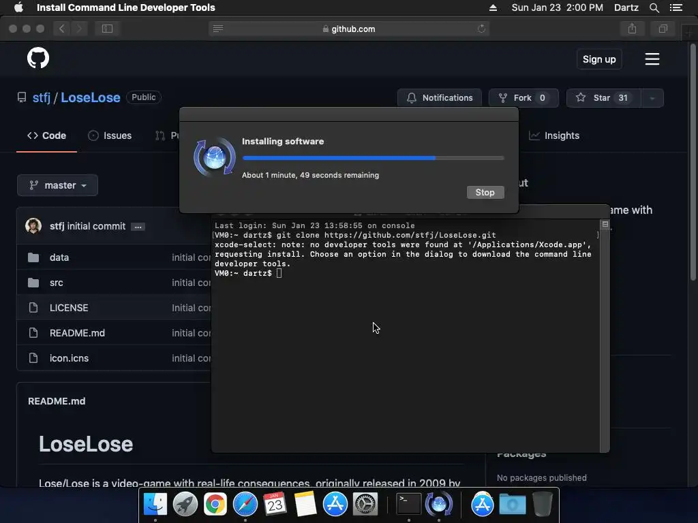Click the Dartz user menu

point(626,7)
